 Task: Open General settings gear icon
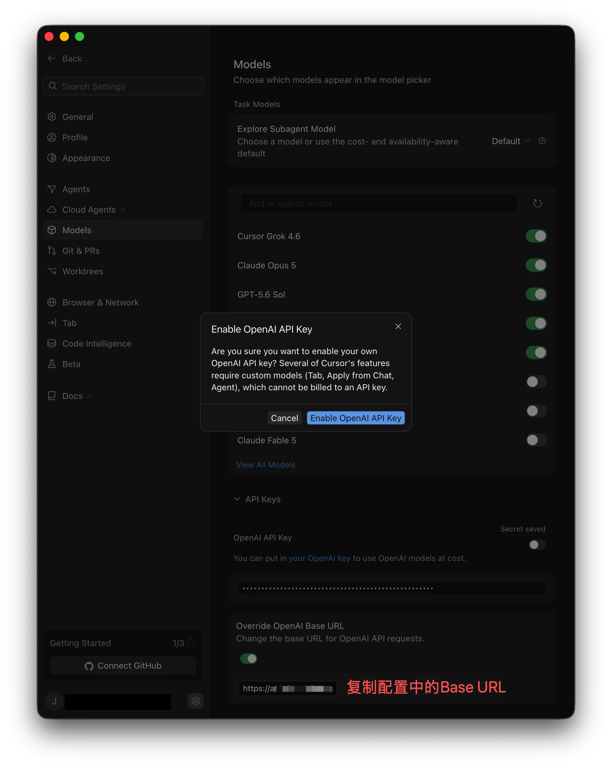click(x=52, y=117)
